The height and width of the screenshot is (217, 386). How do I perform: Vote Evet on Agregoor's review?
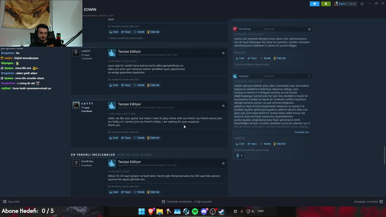tap(240, 144)
